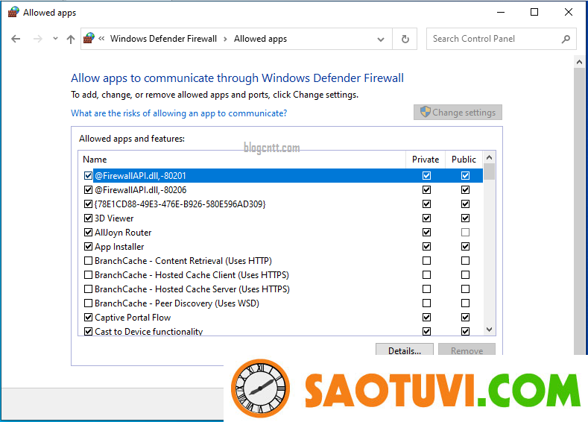Image resolution: width=588 pixels, height=422 pixels.
Task: Click apps list scrollbar down arrow
Action: (489, 330)
